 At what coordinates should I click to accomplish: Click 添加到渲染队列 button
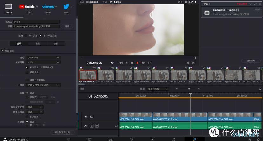click(62, 132)
